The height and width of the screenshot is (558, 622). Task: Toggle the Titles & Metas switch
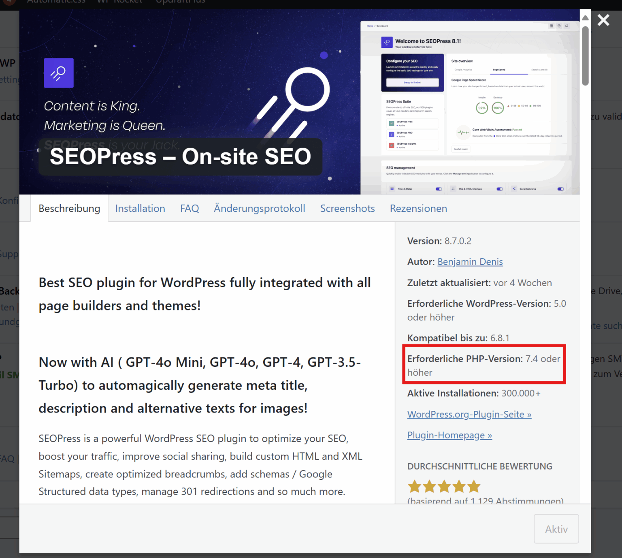point(439,189)
